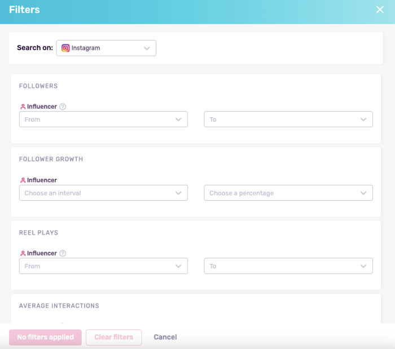Click the person icon under Reel Plays heading
The width and height of the screenshot is (395, 349).
point(23,253)
